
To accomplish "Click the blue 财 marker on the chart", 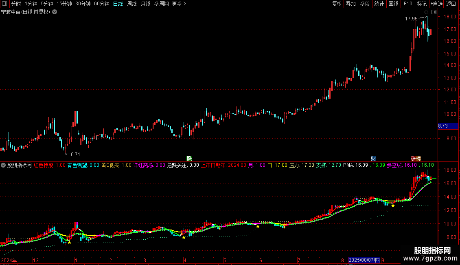I will tap(373, 158).
